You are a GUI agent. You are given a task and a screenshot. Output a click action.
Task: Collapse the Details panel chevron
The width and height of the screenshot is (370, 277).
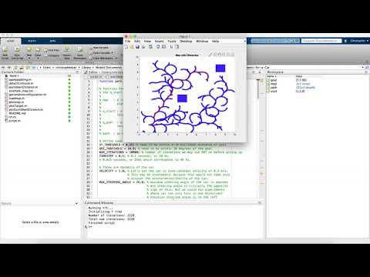pos(76,204)
